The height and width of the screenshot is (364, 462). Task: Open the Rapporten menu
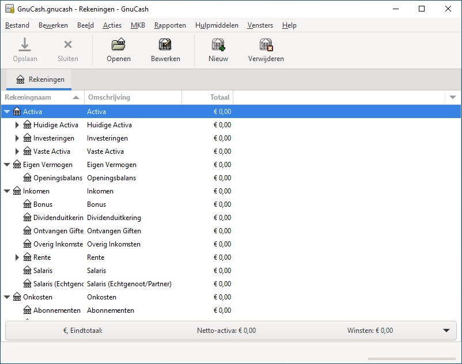point(170,25)
